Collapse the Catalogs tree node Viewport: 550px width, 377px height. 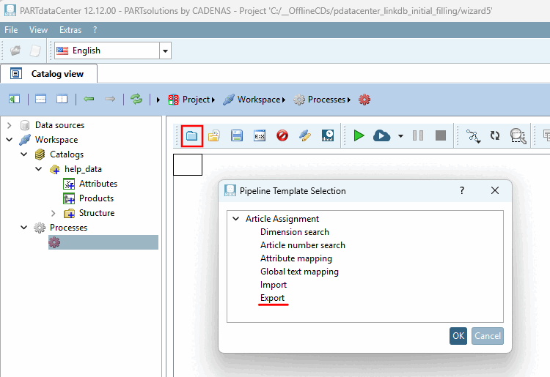[x=24, y=154]
